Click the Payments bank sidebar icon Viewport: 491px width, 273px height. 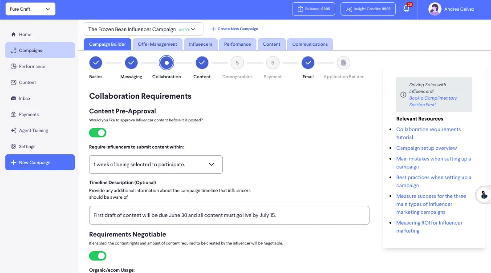13,114
